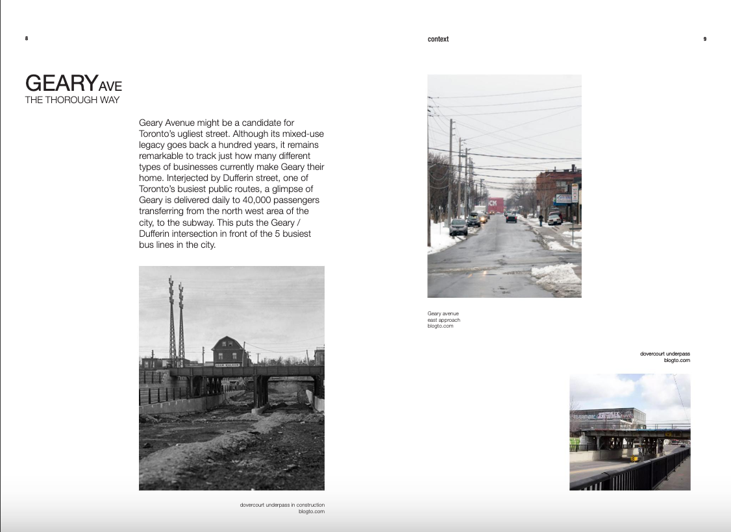
Task: Click the large GEARY AVE heading
Action: [x=73, y=84]
